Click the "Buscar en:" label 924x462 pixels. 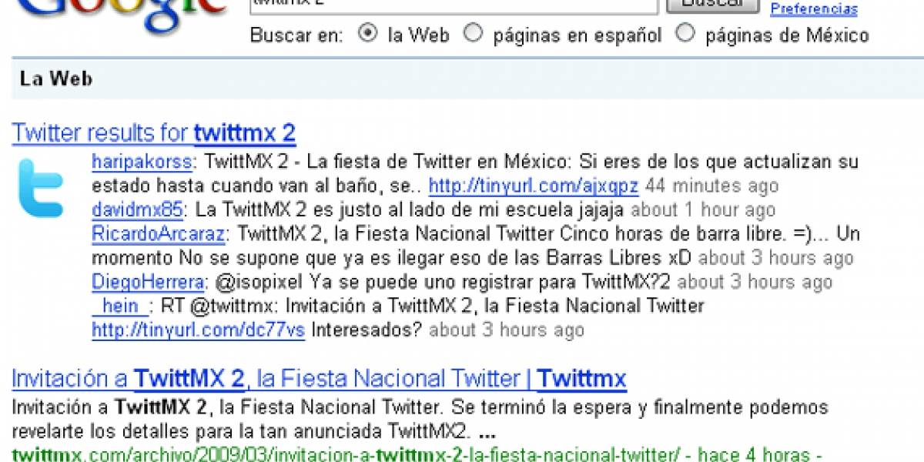[x=296, y=35]
